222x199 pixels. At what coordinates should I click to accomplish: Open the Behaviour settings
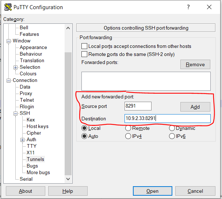[x=31, y=54]
